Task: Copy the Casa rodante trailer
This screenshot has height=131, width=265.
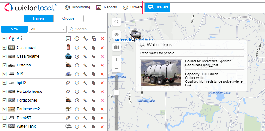Action: coord(94,57)
